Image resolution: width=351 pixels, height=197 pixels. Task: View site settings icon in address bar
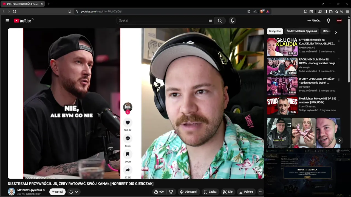pyautogui.click(x=77, y=11)
